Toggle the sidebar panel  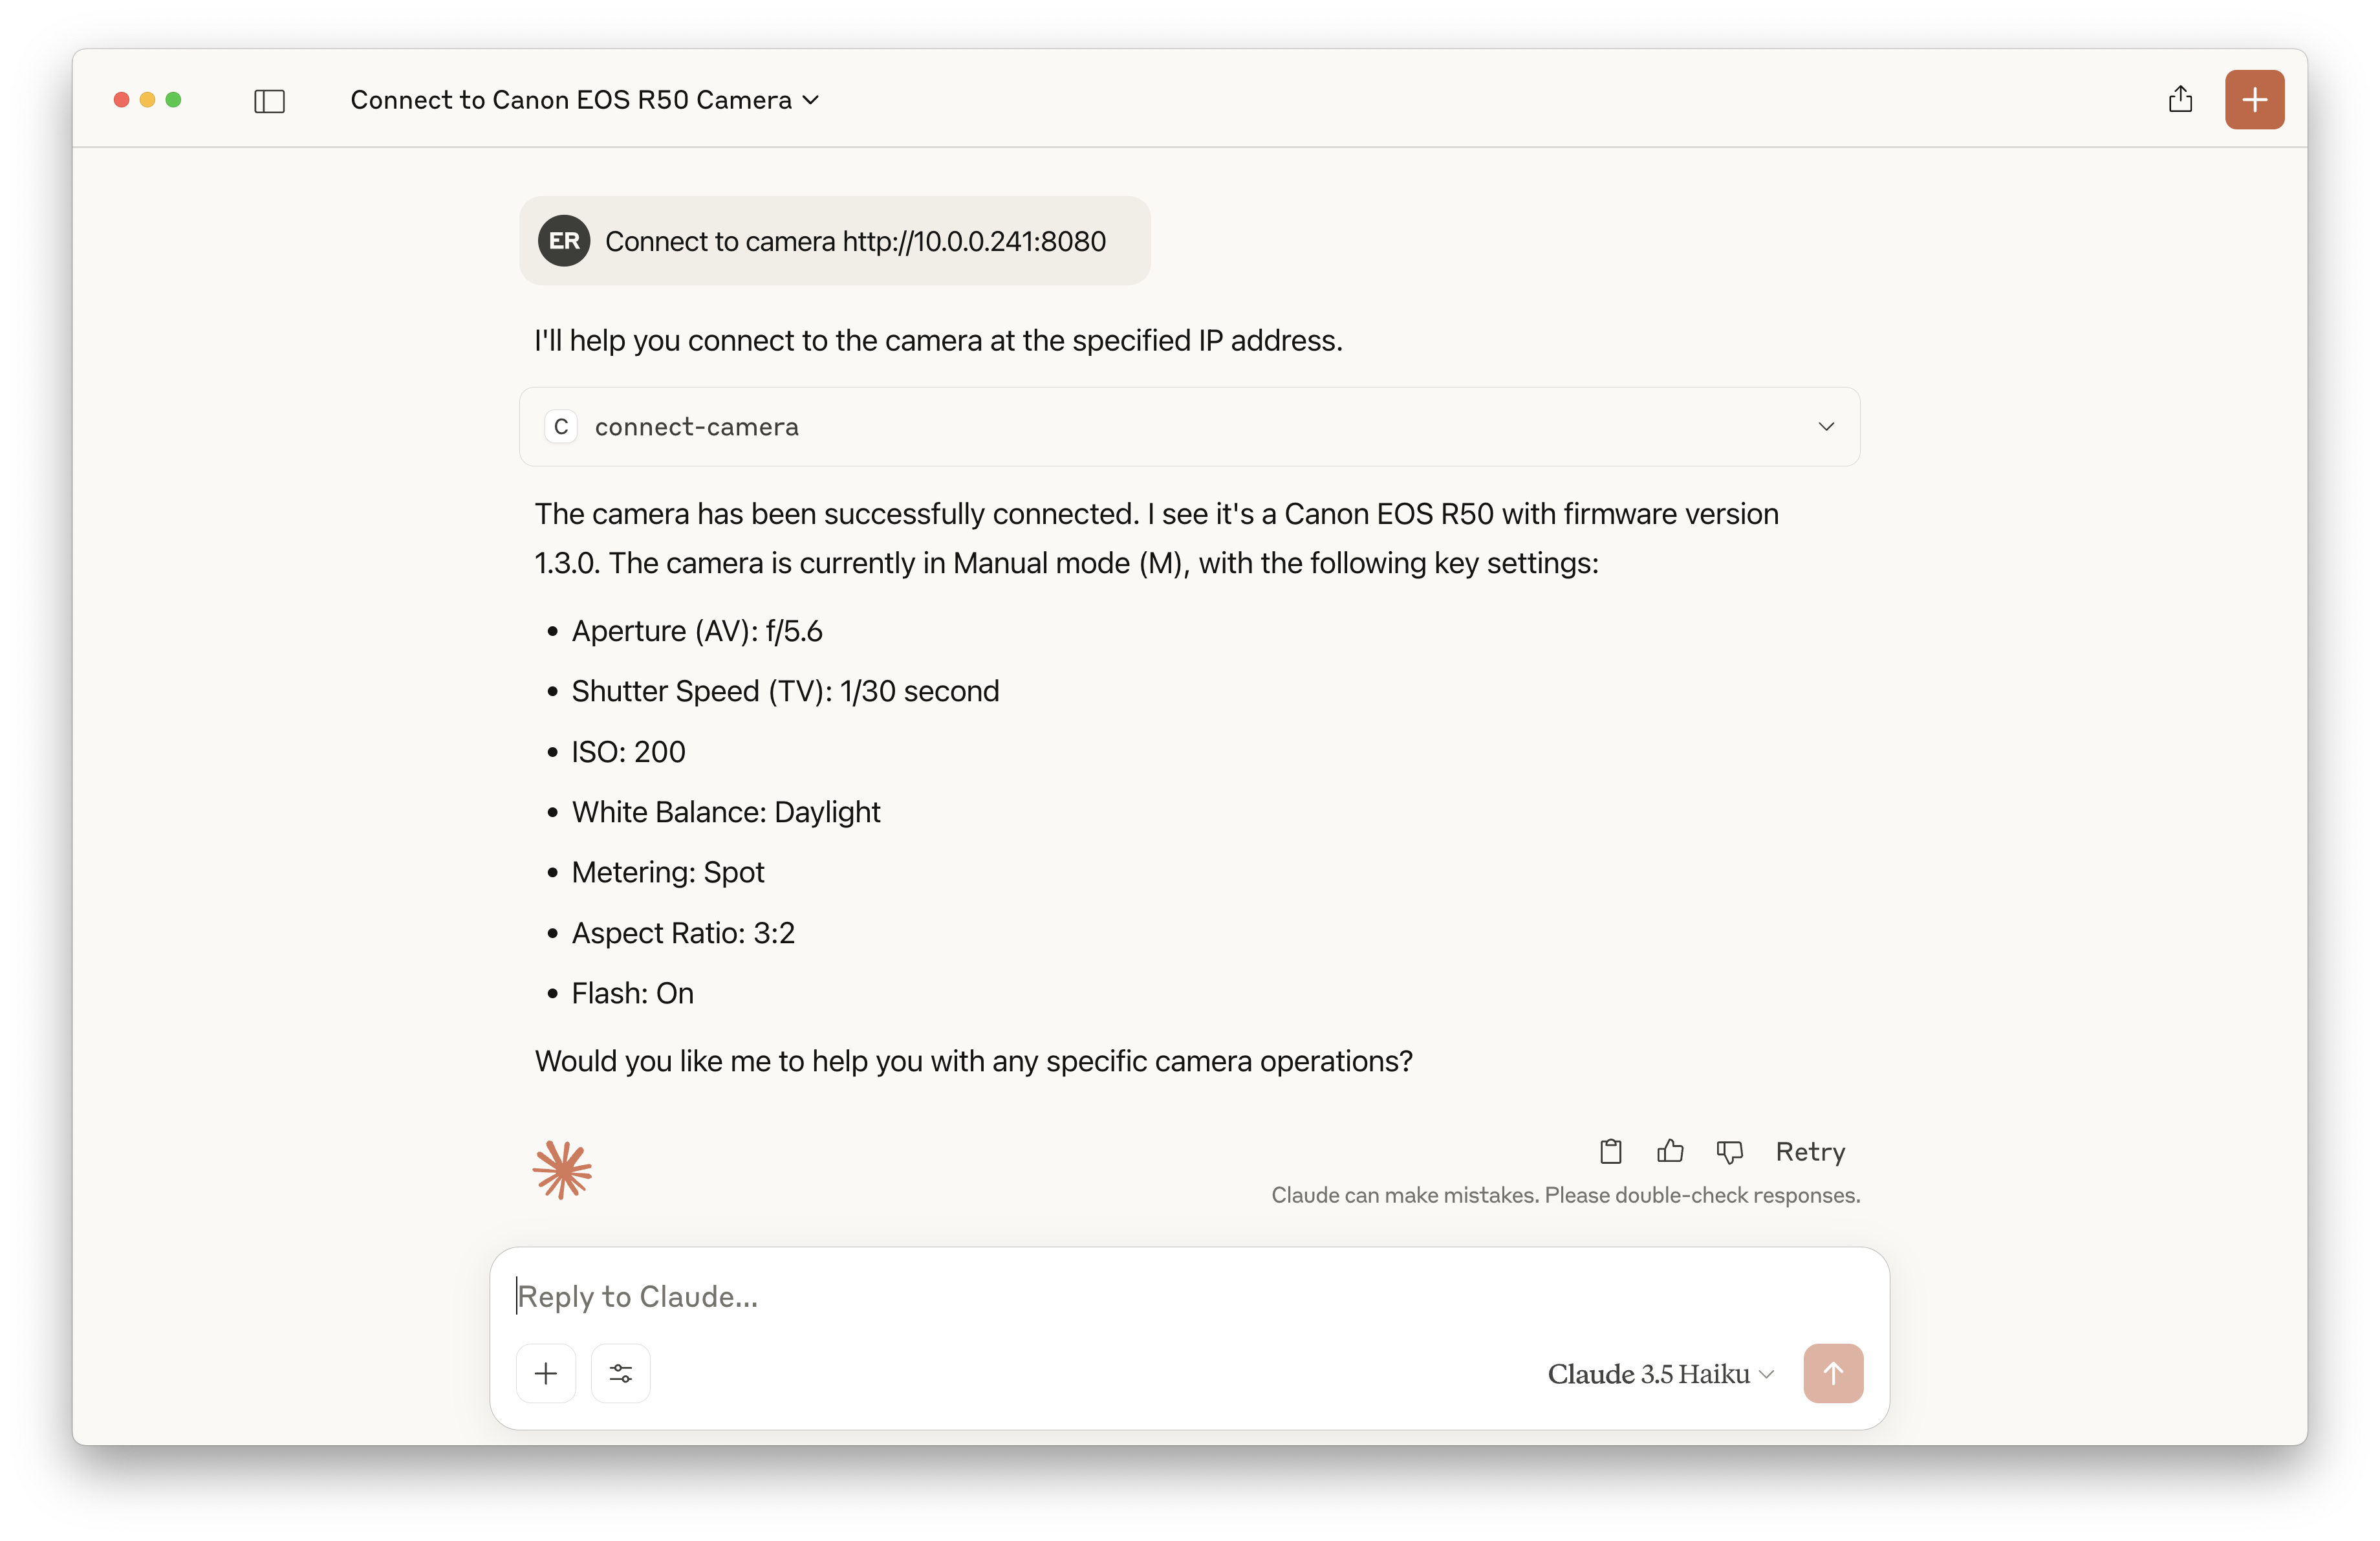(269, 100)
